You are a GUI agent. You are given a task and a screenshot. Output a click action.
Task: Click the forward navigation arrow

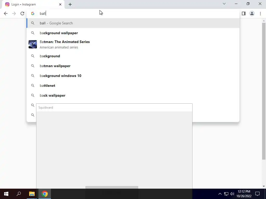pos(14,13)
